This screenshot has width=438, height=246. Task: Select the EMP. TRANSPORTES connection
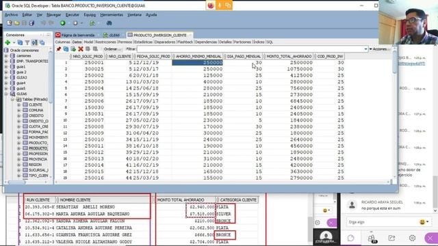tap(32, 61)
